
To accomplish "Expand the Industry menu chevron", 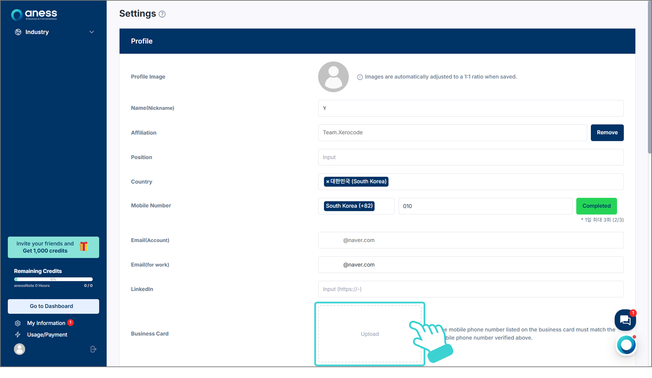I will pyautogui.click(x=92, y=32).
